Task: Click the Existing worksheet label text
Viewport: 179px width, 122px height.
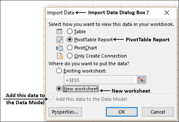Action: tap(85, 71)
